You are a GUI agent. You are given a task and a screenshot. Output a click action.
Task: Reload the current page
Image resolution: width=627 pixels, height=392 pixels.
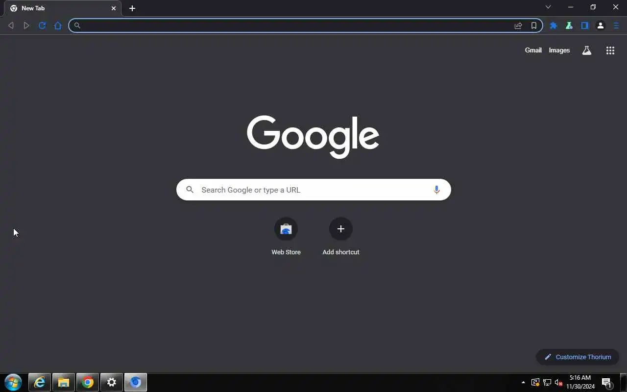click(42, 25)
